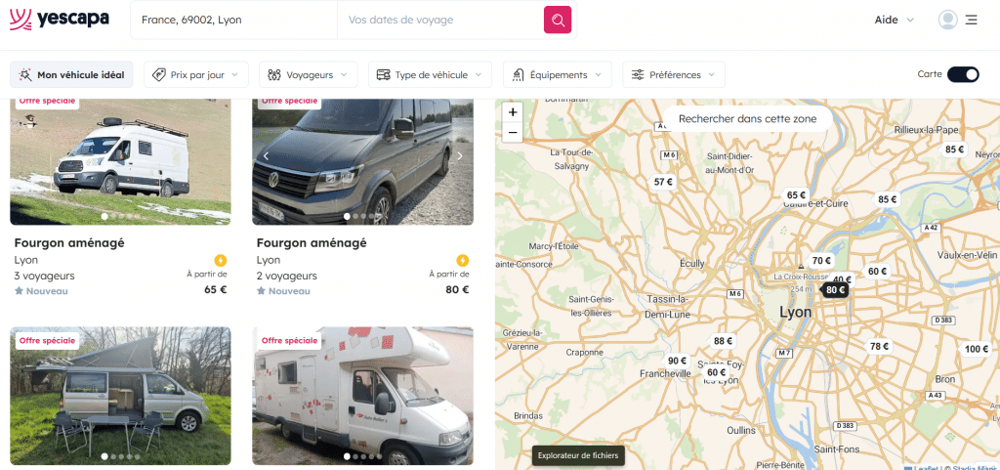Click the 65 € price on first listing
The height and width of the screenshot is (470, 1000).
click(216, 289)
